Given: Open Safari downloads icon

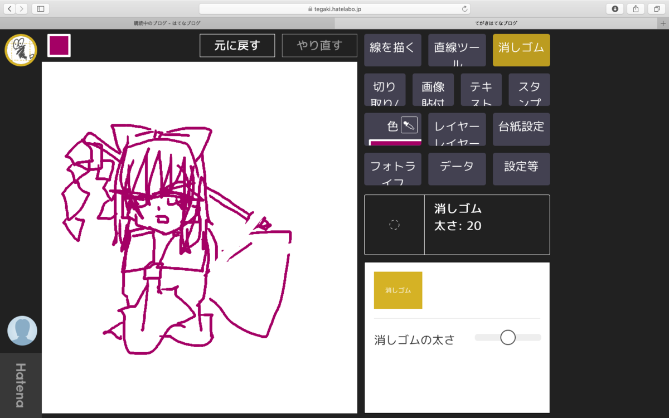Looking at the screenshot, I should point(615,9).
